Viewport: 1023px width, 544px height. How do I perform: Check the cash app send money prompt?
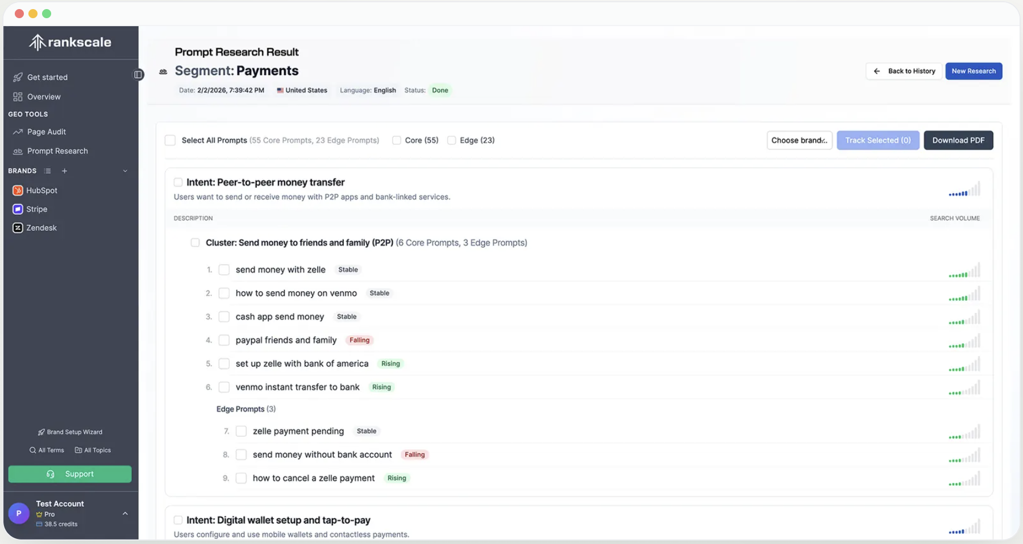coord(224,317)
